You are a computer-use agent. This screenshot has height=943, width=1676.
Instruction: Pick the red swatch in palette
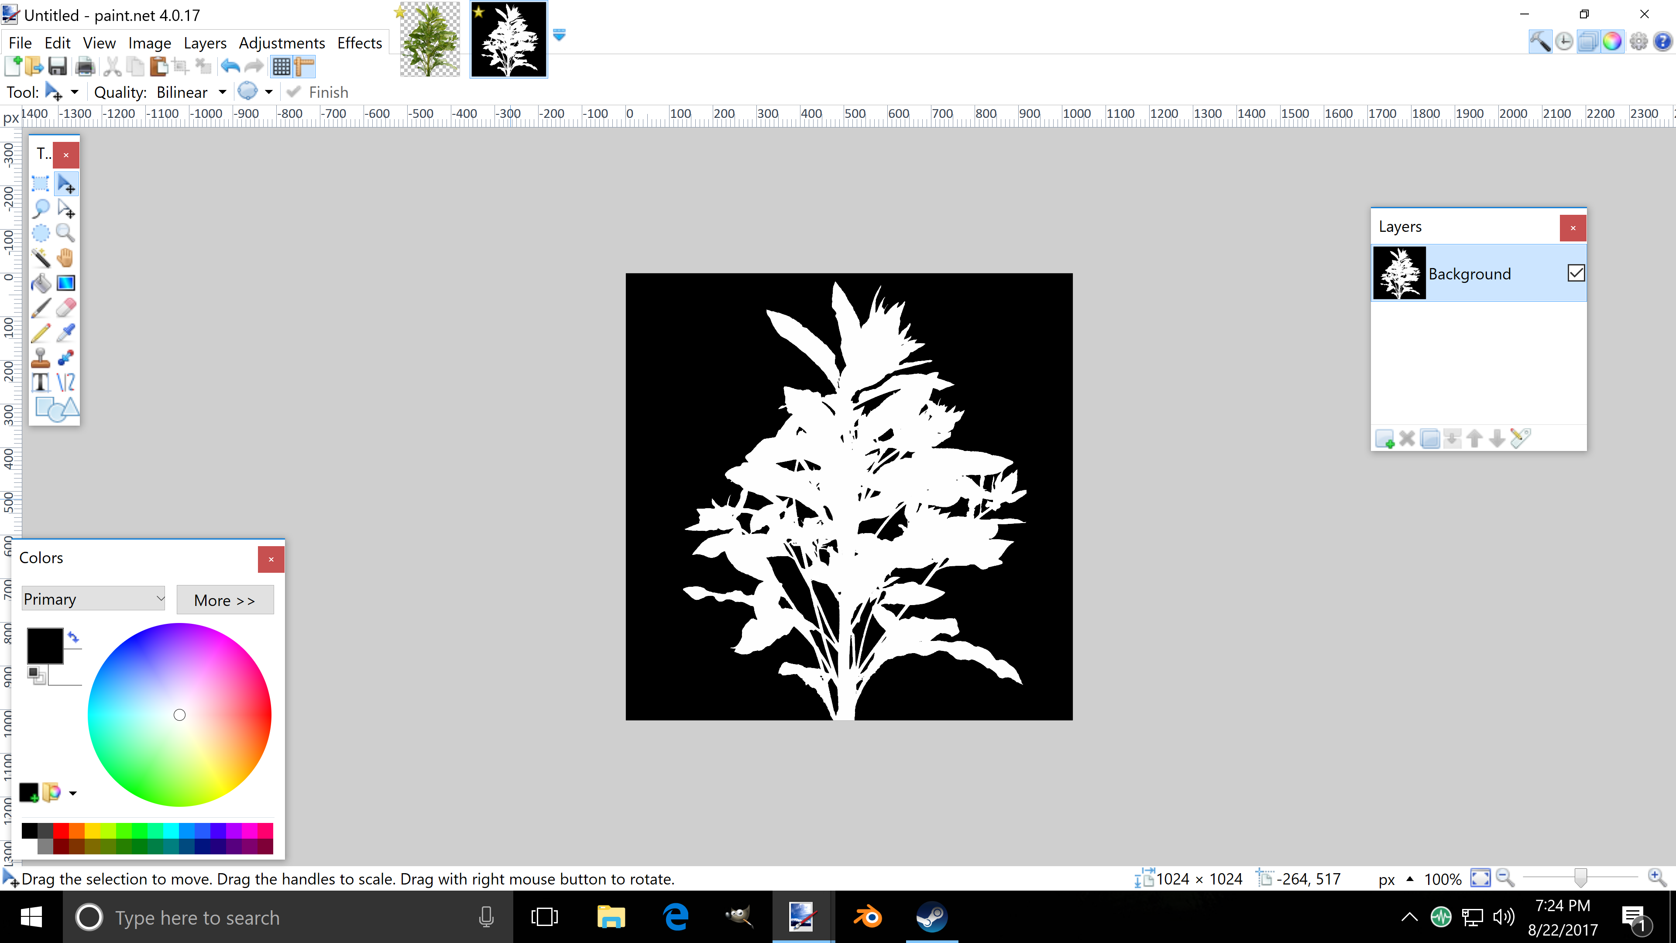point(61,830)
